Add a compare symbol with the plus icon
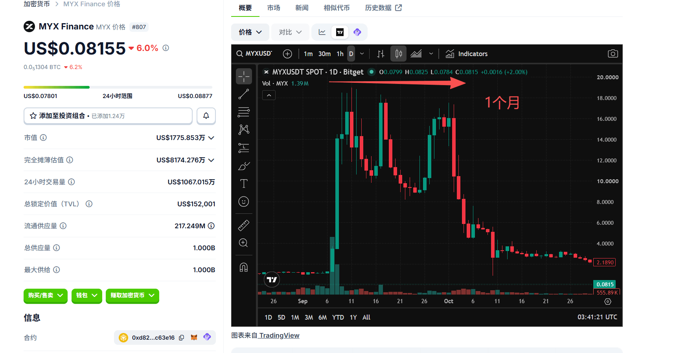Viewport: 677px width, 353px height. click(287, 54)
